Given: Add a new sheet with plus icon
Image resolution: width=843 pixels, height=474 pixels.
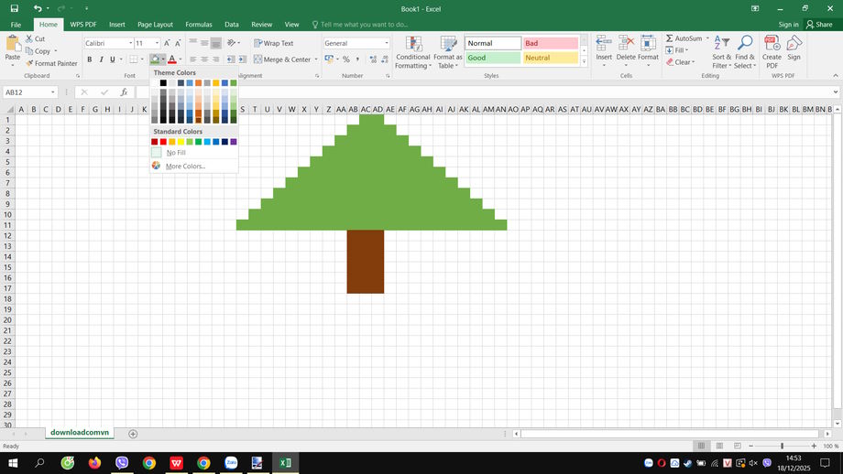Looking at the screenshot, I should 133,434.
